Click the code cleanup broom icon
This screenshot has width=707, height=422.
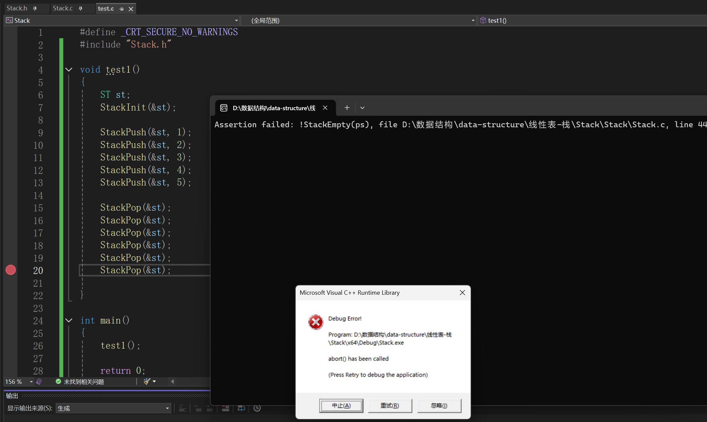[147, 381]
